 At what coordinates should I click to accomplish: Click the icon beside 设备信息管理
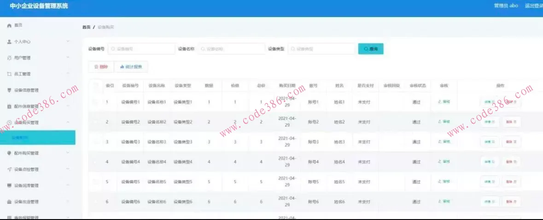point(9,90)
